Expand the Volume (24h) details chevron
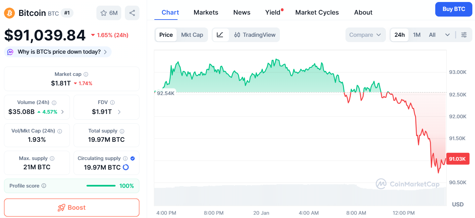This screenshot has width=475, height=218. click(63, 112)
